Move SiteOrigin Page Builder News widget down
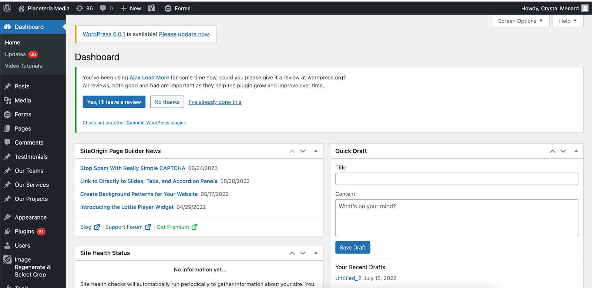This screenshot has height=288, width=592. 303,151
